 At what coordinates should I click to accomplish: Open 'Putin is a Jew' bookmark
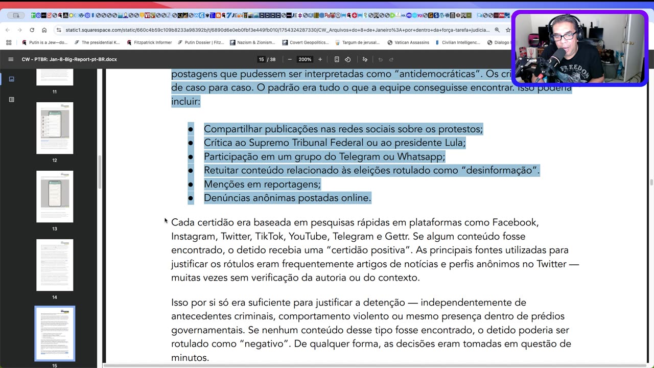pyautogui.click(x=45, y=42)
